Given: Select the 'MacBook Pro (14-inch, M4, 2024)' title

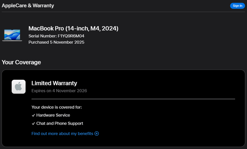Looking at the screenshot, I should 73,28.
